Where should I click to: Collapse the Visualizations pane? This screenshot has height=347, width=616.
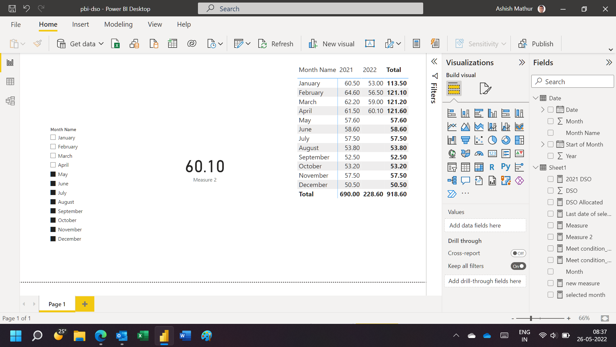pyautogui.click(x=522, y=62)
